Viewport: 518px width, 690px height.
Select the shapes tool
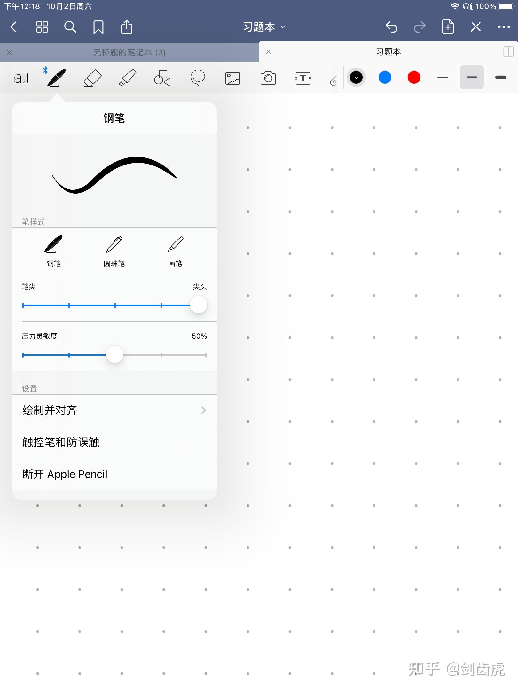(x=162, y=78)
